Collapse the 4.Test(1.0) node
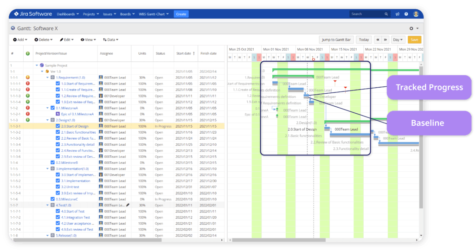 (48, 205)
